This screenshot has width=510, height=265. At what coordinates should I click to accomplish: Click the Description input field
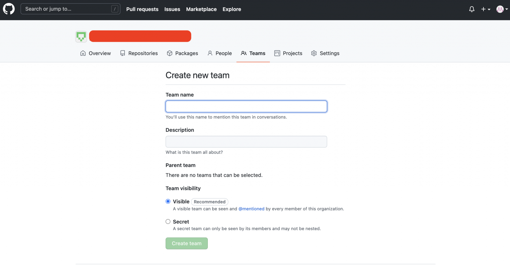pyautogui.click(x=246, y=141)
